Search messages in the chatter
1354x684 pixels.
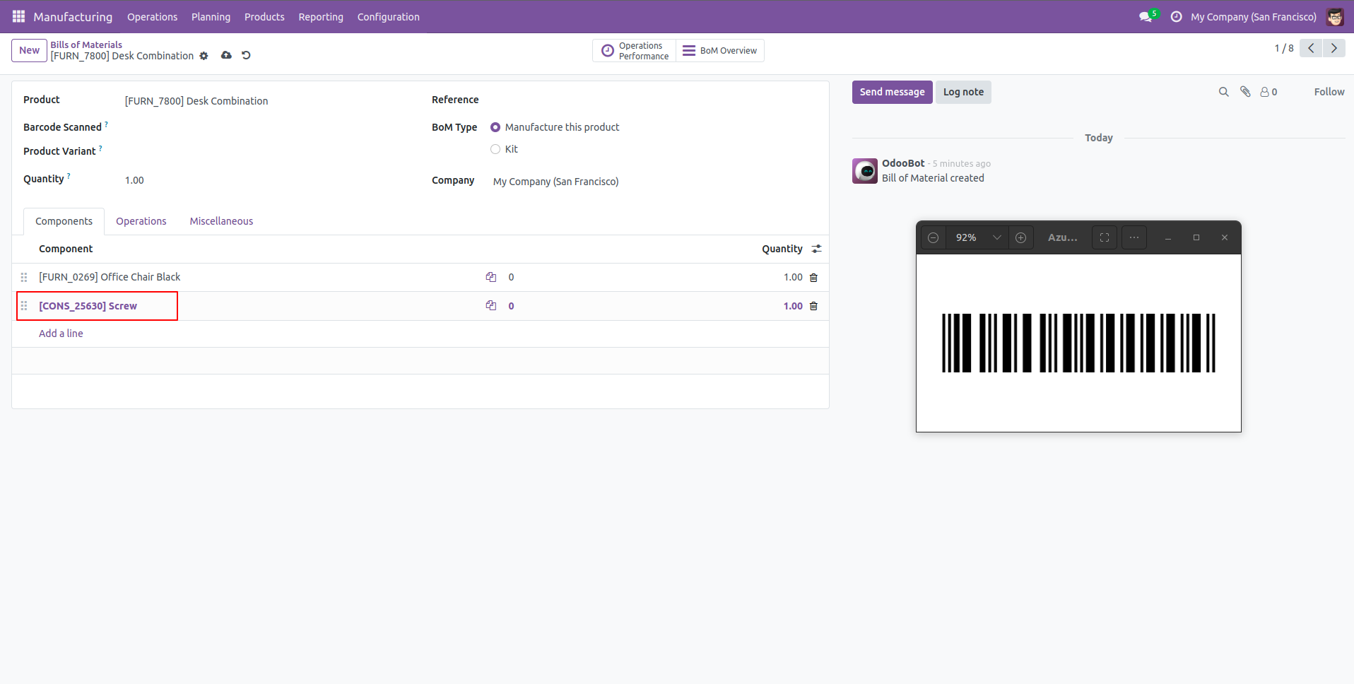(x=1224, y=92)
